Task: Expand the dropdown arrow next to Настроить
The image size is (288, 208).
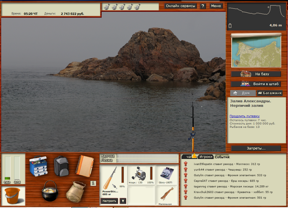Action: click(x=123, y=201)
